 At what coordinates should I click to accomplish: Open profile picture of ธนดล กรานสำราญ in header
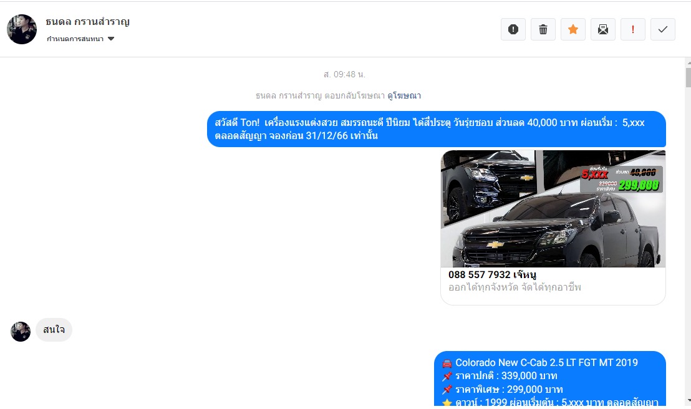22,29
